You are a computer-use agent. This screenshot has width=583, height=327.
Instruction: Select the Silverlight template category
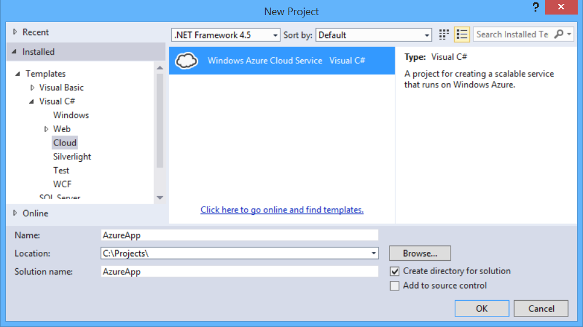[72, 157]
